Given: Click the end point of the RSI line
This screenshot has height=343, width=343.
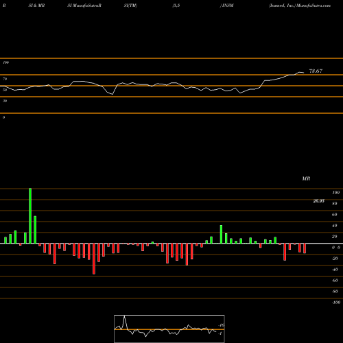Looking at the screenshot, I should click(304, 73).
